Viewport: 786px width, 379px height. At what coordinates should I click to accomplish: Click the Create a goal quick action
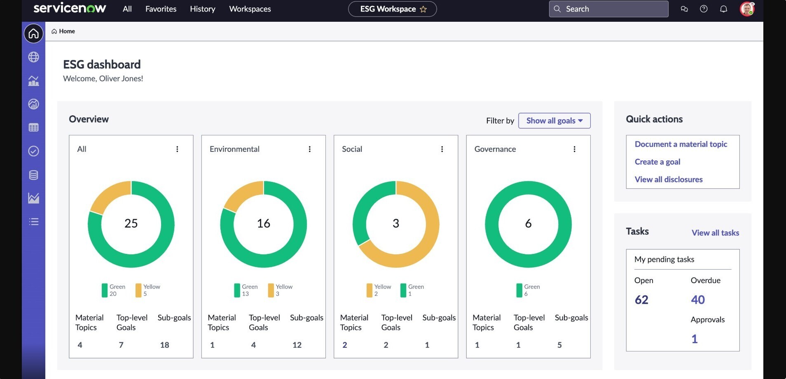pos(657,161)
